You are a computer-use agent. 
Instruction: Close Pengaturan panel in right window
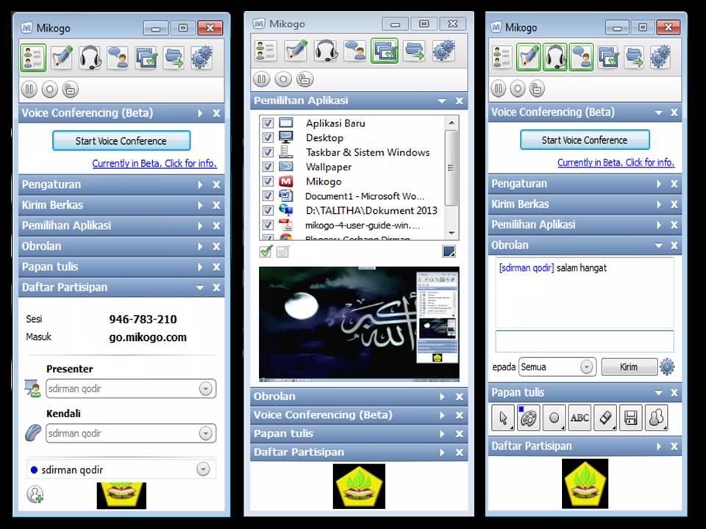674,184
